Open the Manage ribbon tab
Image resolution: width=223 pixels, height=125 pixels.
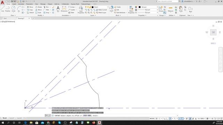point(43,4)
